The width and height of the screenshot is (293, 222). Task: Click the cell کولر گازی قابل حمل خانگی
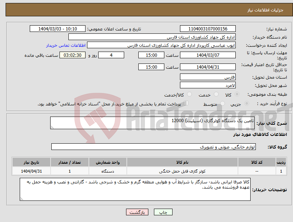click(x=182, y=171)
